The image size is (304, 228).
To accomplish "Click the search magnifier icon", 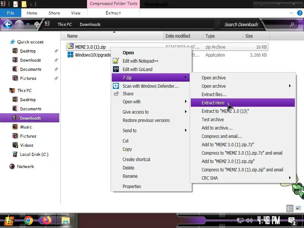I will pyautogui.click(x=292, y=24).
